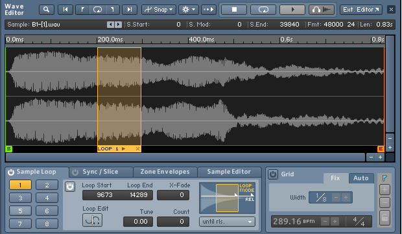Zoom in horizontally with plus button
Image resolution: width=402 pixels, height=234 pixels.
tap(380, 158)
